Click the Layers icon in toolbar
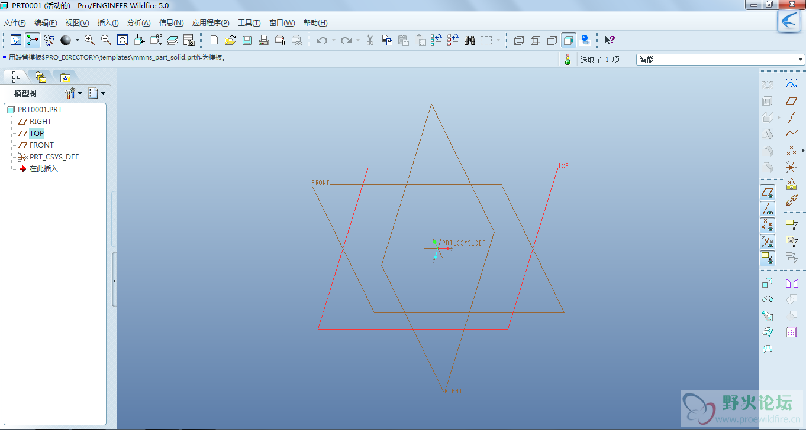 click(x=173, y=40)
